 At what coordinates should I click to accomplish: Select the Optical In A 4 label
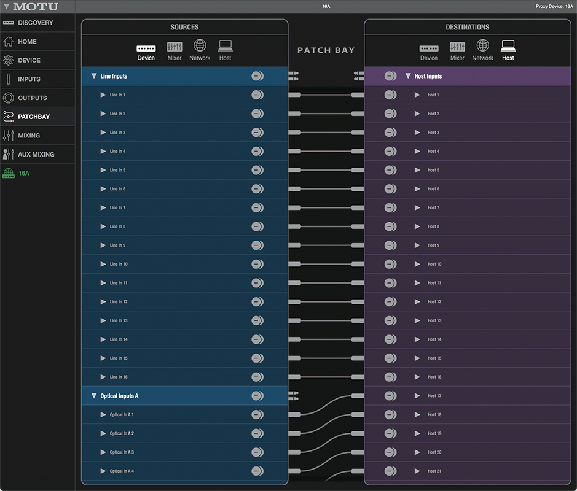(x=122, y=471)
